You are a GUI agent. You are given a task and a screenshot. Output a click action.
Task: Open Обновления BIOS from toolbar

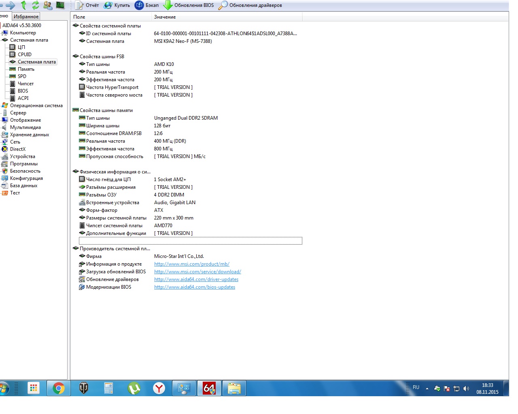point(189,5)
